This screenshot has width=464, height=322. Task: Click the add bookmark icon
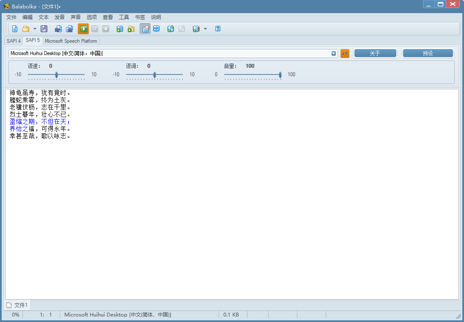[x=170, y=29]
